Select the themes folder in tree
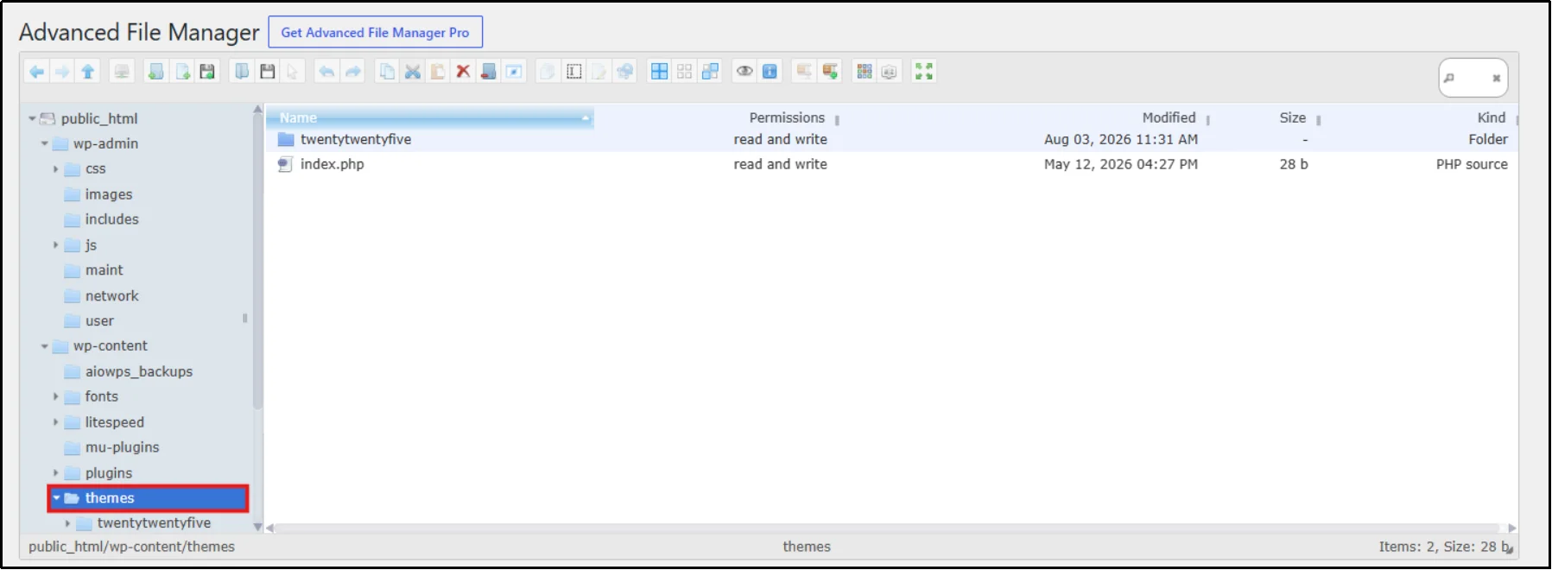The height and width of the screenshot is (570, 1552). click(149, 498)
